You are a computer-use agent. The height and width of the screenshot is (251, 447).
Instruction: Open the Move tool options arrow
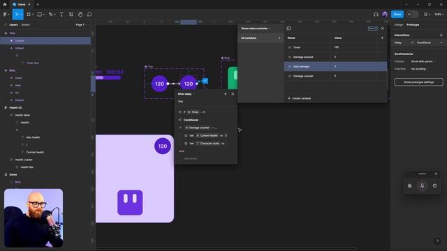22,14
